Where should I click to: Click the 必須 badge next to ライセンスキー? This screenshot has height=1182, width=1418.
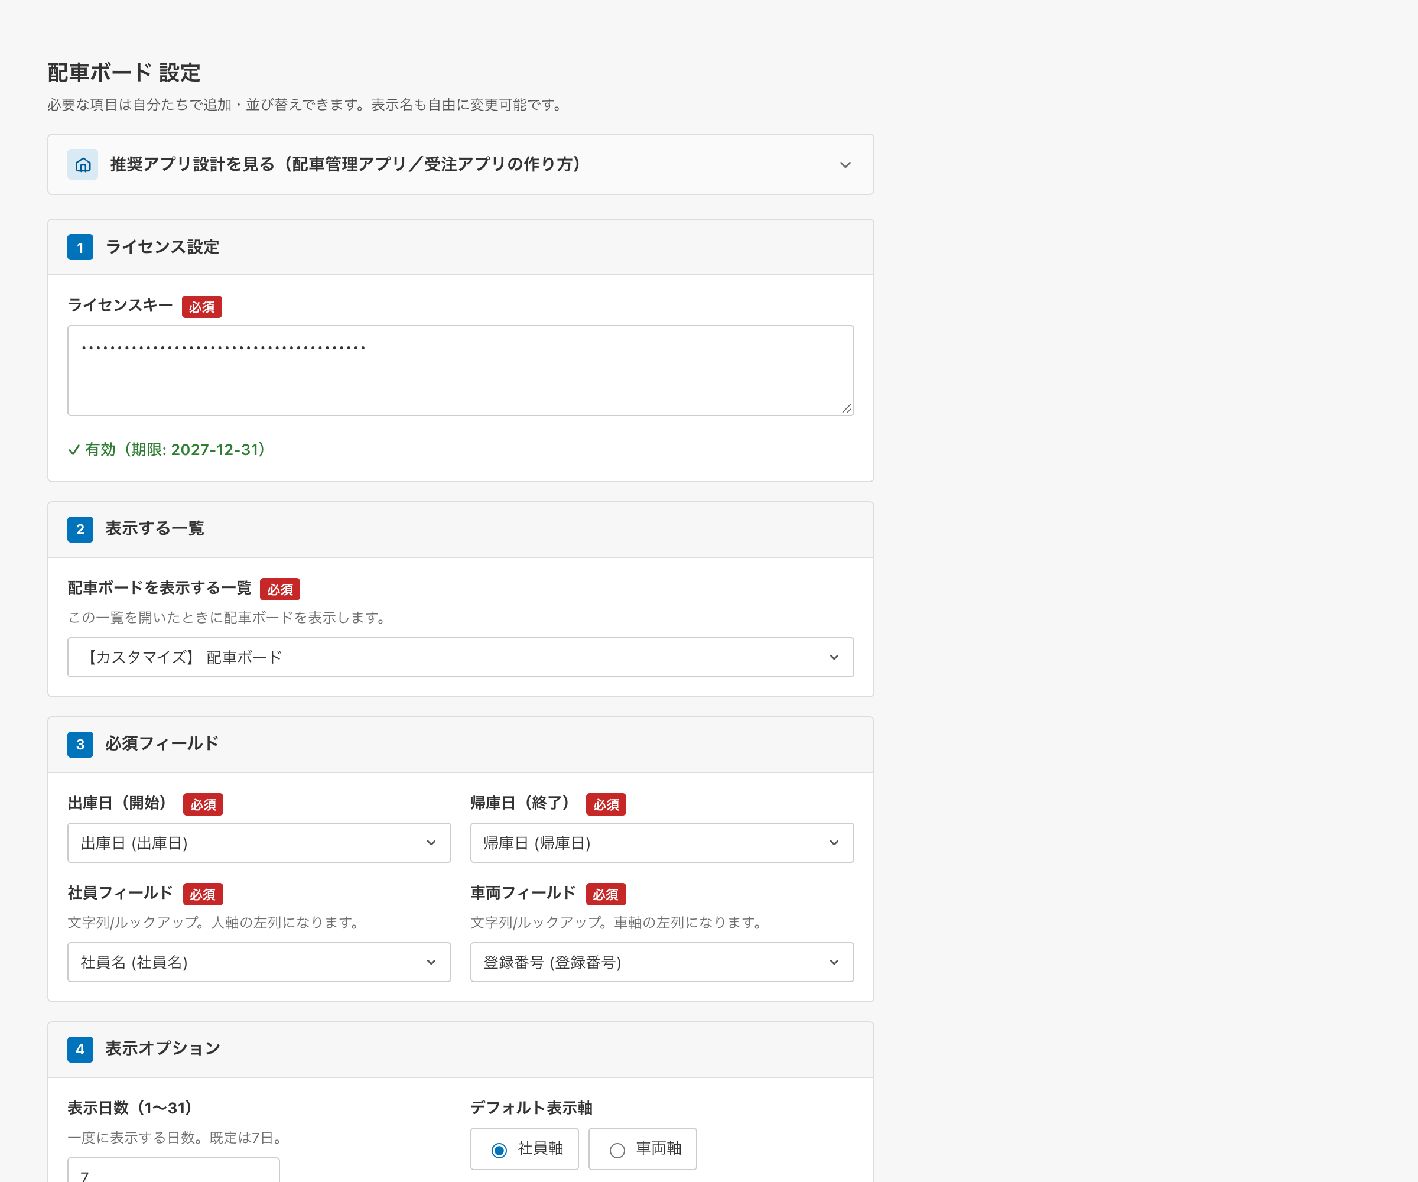(202, 307)
